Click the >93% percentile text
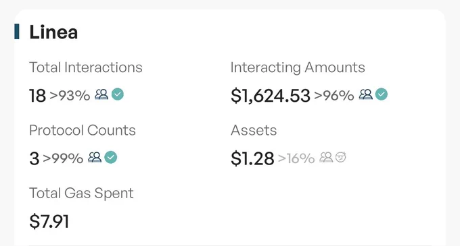 (x=70, y=96)
